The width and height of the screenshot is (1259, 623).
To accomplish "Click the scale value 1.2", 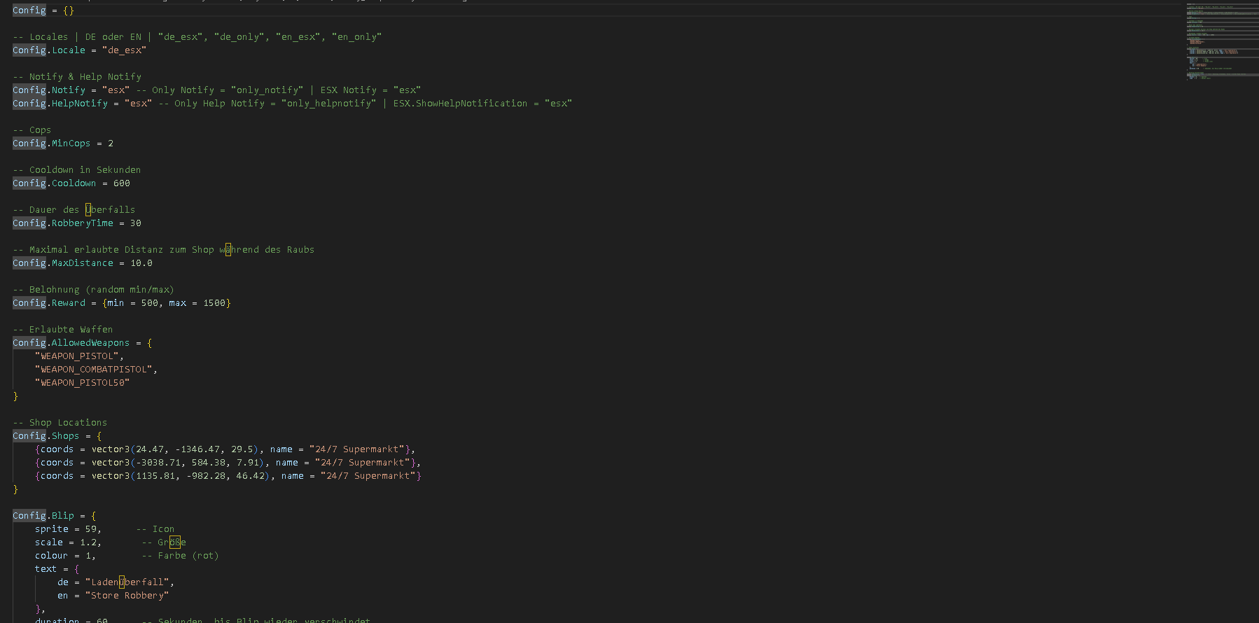I will (88, 542).
